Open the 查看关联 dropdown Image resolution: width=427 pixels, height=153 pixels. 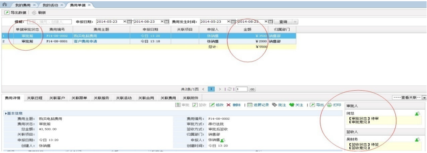click(424, 98)
